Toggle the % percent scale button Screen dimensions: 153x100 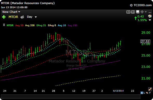[147, 93]
